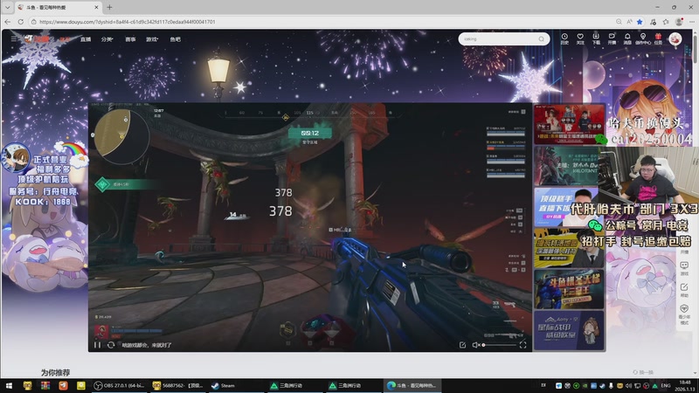Open the hamburger menu on Douyu header

pyautogui.click(x=14, y=39)
